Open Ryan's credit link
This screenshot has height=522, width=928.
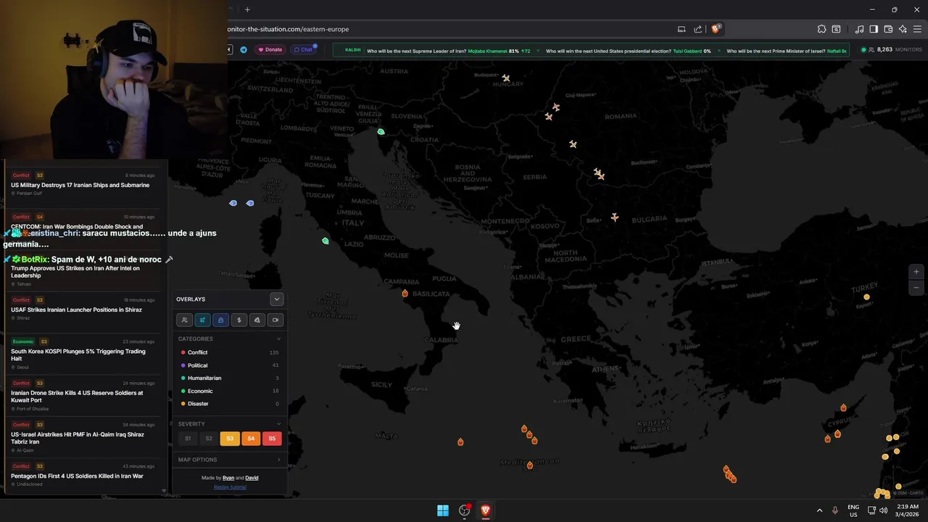click(x=228, y=478)
